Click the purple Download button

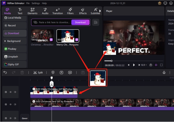tap(80, 22)
